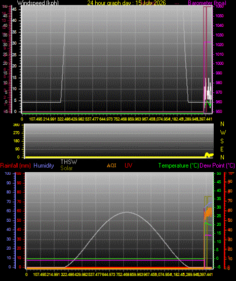Click 70 on the blue humidity axis
This screenshot has width=236, height=281.
[x=9, y=202]
